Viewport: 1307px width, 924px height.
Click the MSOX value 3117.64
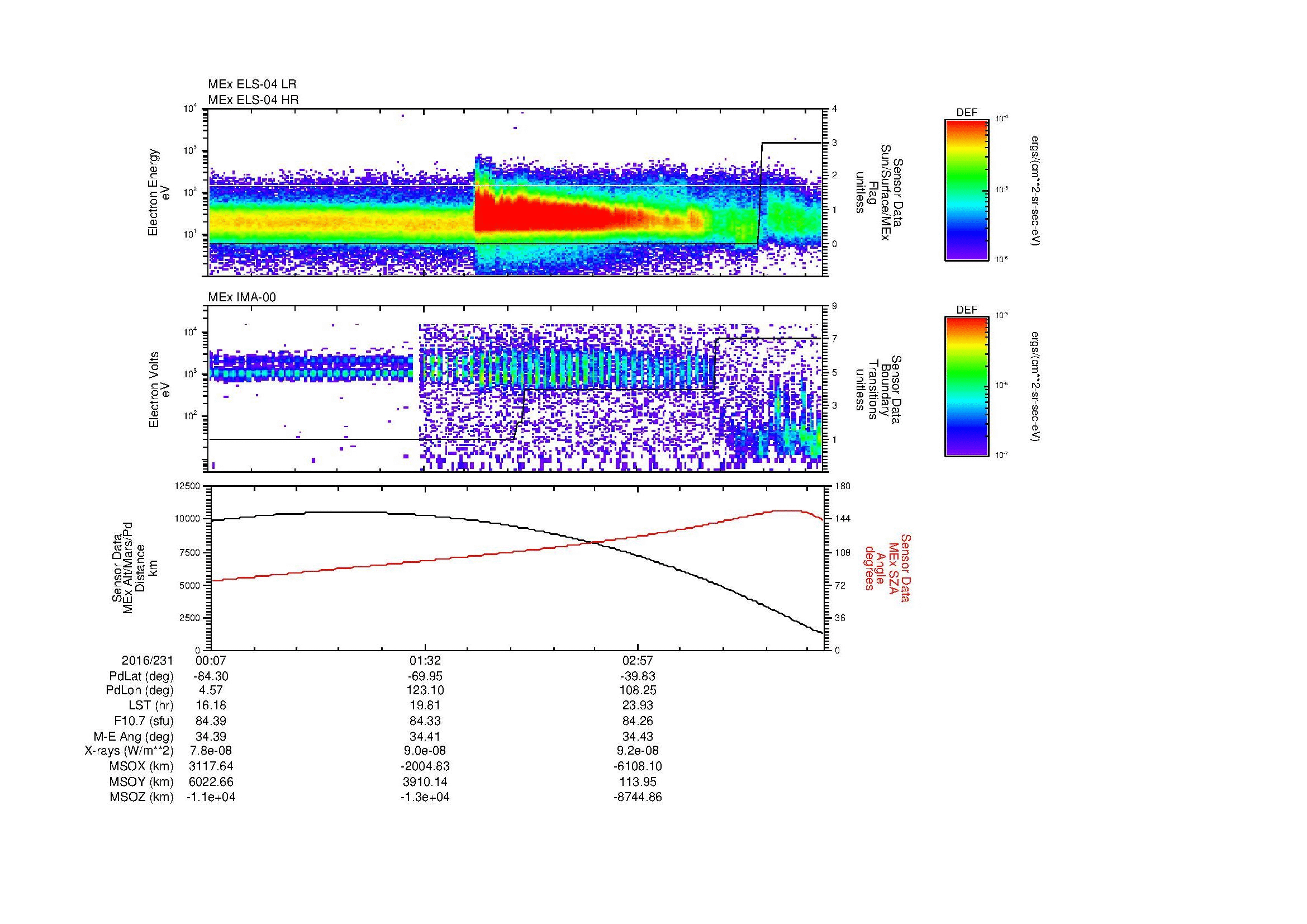211,766
